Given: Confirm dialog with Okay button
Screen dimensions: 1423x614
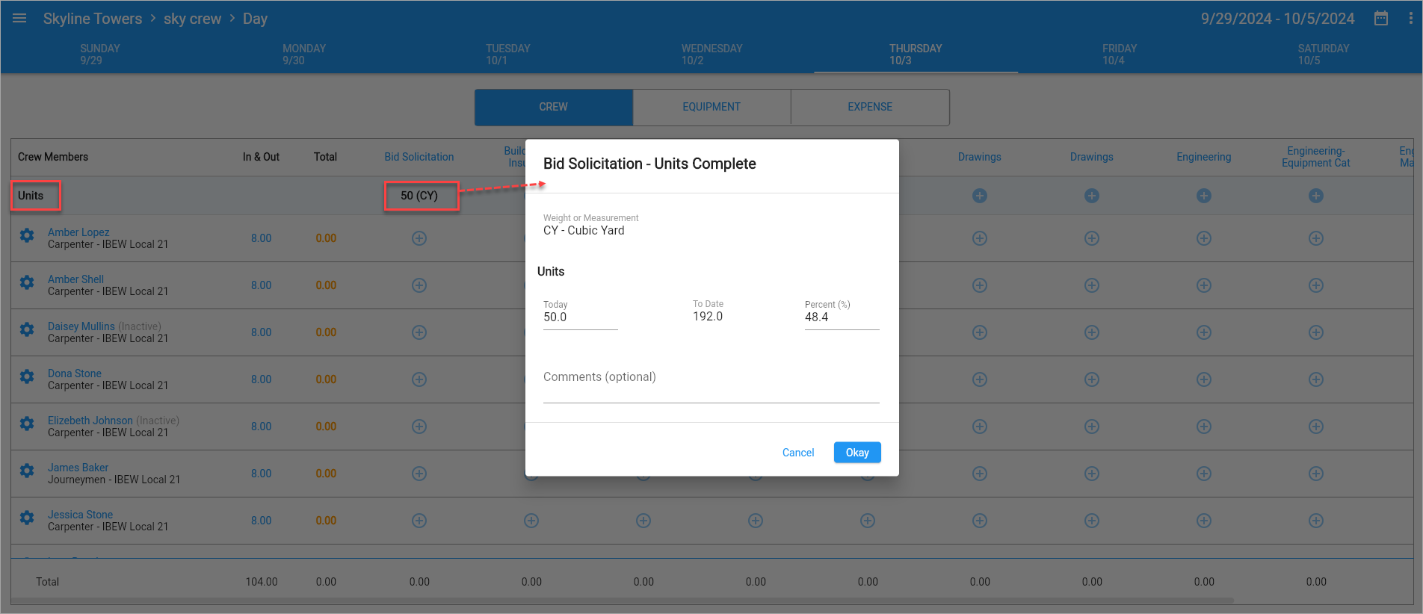Looking at the screenshot, I should pyautogui.click(x=857, y=453).
